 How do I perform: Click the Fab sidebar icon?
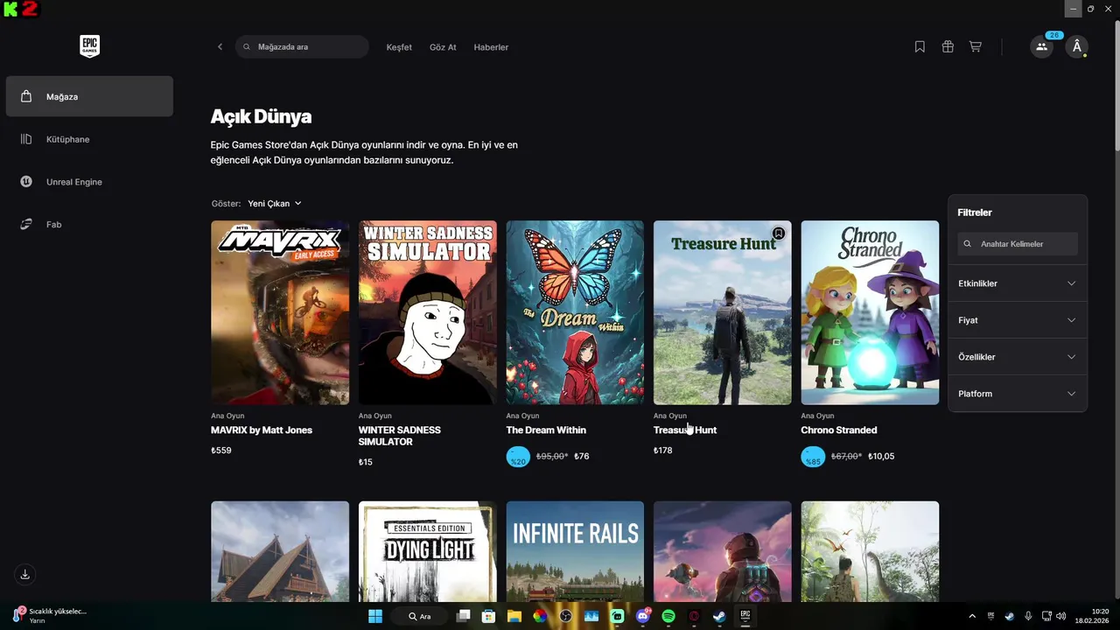pyautogui.click(x=26, y=224)
